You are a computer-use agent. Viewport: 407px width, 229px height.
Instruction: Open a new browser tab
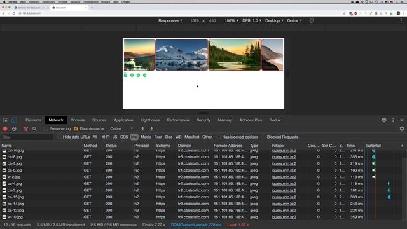92,8
